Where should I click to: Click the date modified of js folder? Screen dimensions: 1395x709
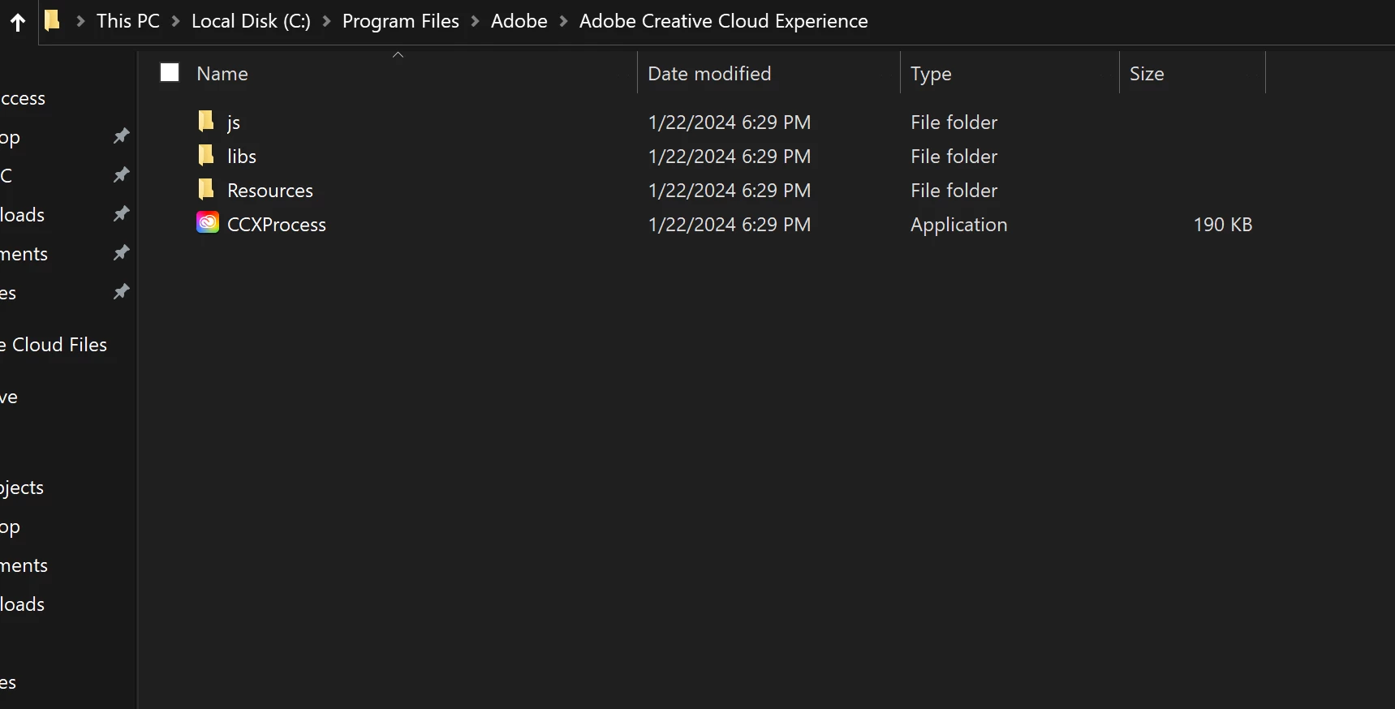click(x=730, y=122)
